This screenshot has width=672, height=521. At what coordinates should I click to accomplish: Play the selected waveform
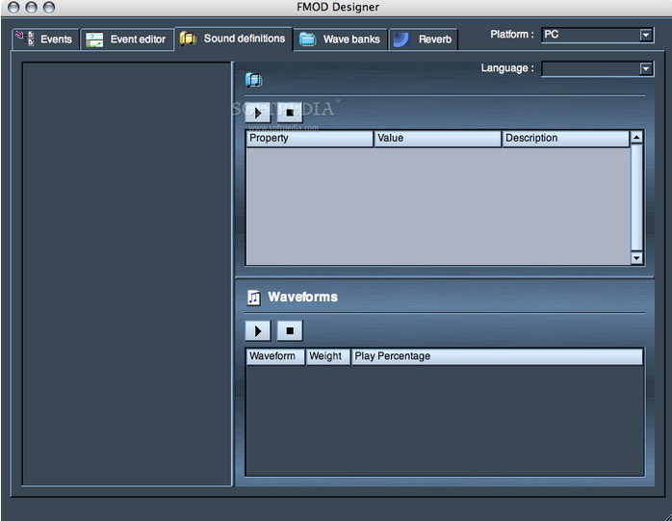click(258, 330)
